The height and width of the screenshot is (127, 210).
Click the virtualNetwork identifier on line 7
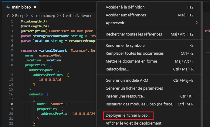(x=53, y=50)
